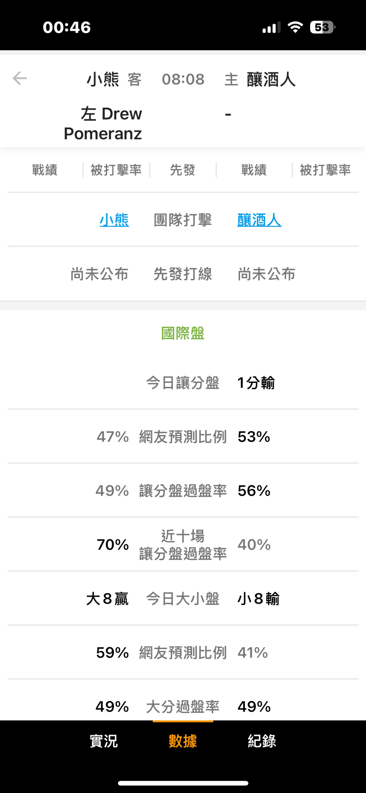Tap the home team name 釀酒人 in header

(x=271, y=80)
